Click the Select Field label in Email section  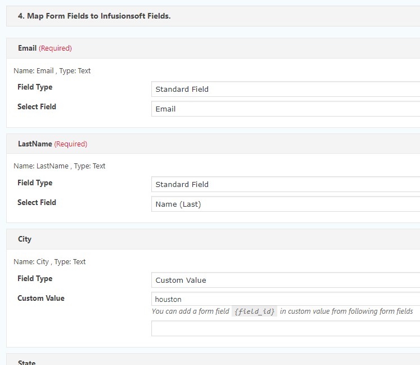point(37,107)
